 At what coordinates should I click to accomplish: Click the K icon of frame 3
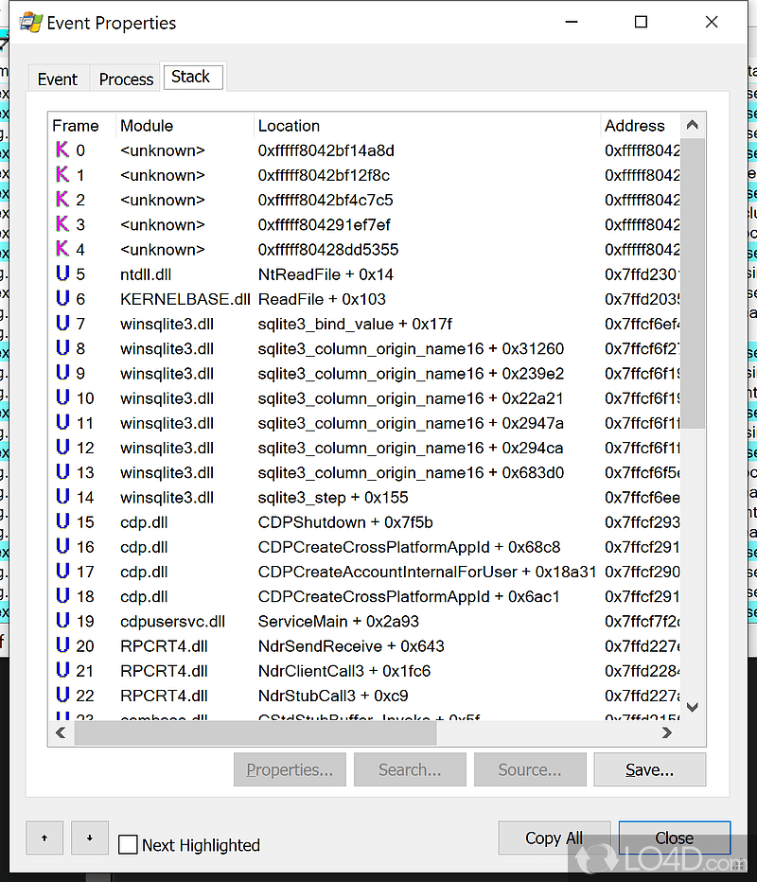[x=62, y=224]
